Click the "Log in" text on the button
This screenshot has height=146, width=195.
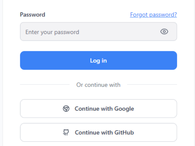pyautogui.click(x=98, y=61)
